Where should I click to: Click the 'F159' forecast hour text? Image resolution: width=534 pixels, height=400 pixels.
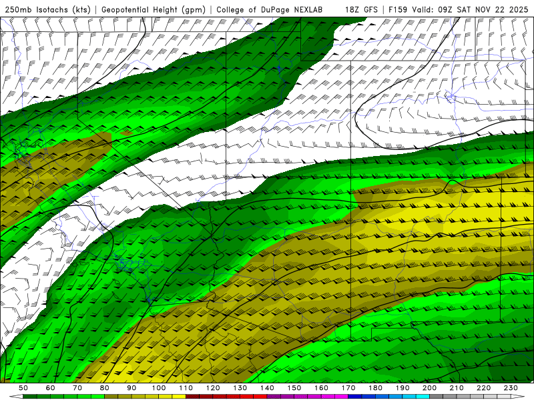(398, 9)
